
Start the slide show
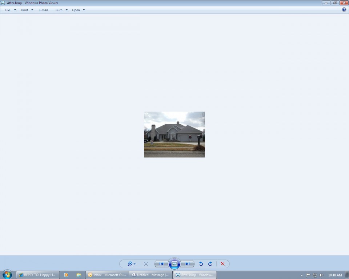tap(174, 264)
